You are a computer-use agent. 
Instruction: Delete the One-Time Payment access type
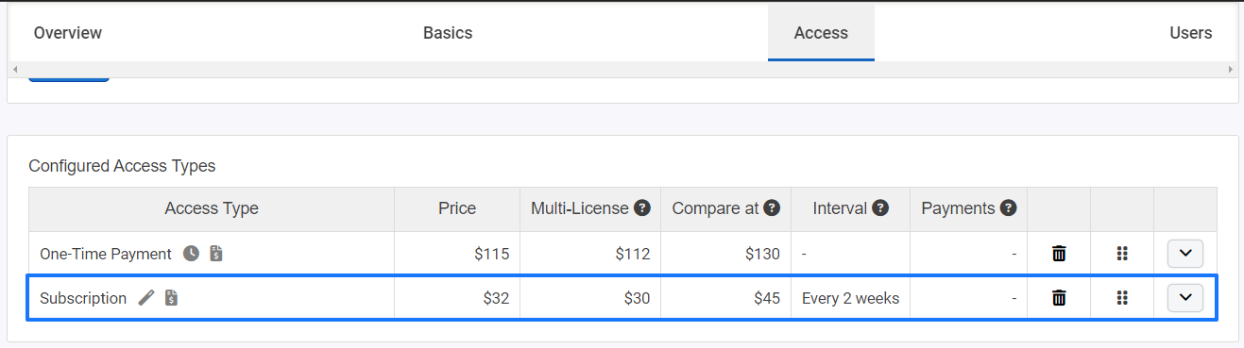1059,254
